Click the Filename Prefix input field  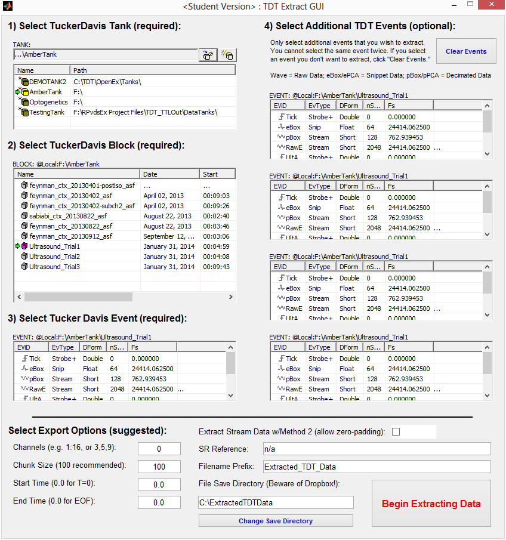click(x=377, y=467)
